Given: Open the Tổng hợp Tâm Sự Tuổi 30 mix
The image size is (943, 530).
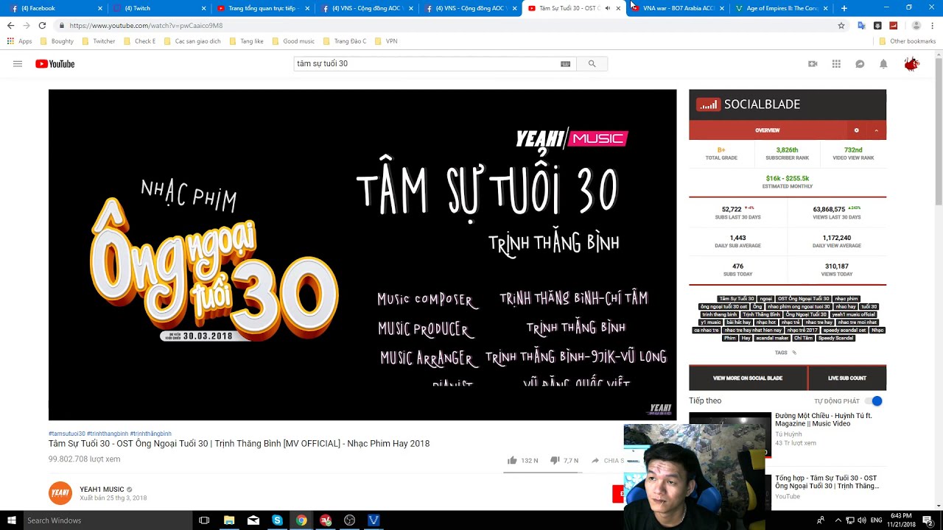Looking at the screenshot, I should (x=827, y=482).
